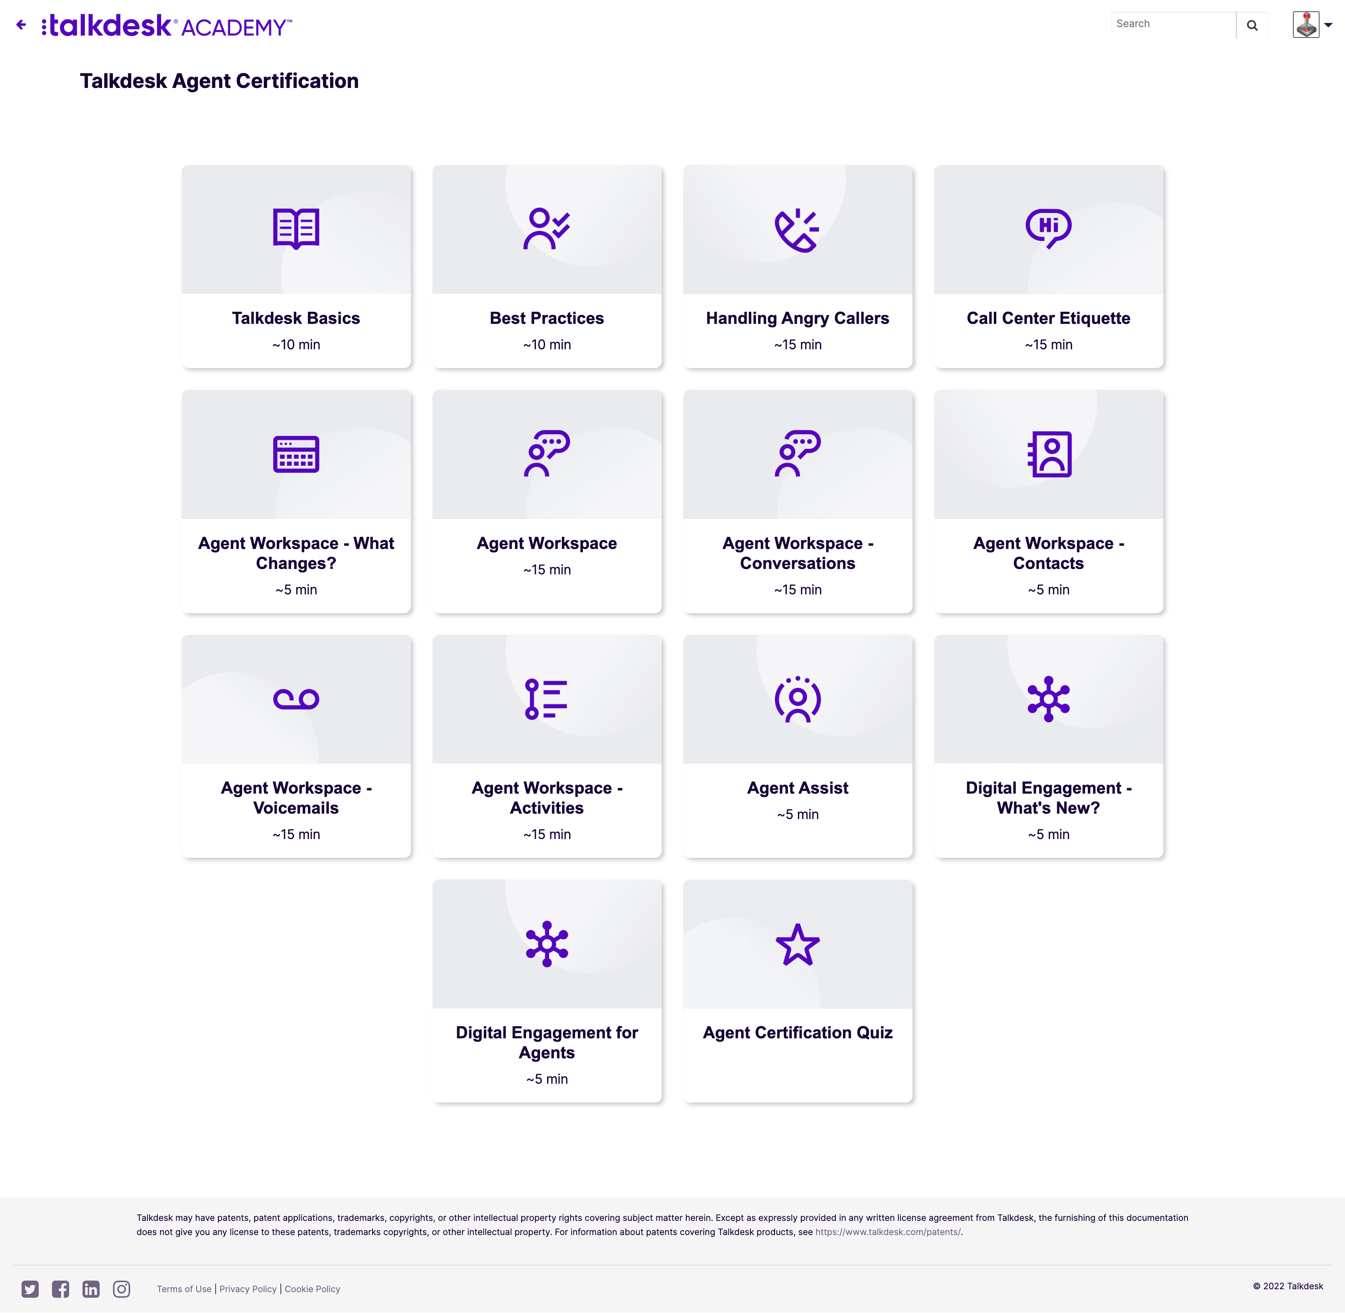Open the Agent Workspace - Contacts address book icon
This screenshot has height=1313, width=1345.
(1048, 454)
